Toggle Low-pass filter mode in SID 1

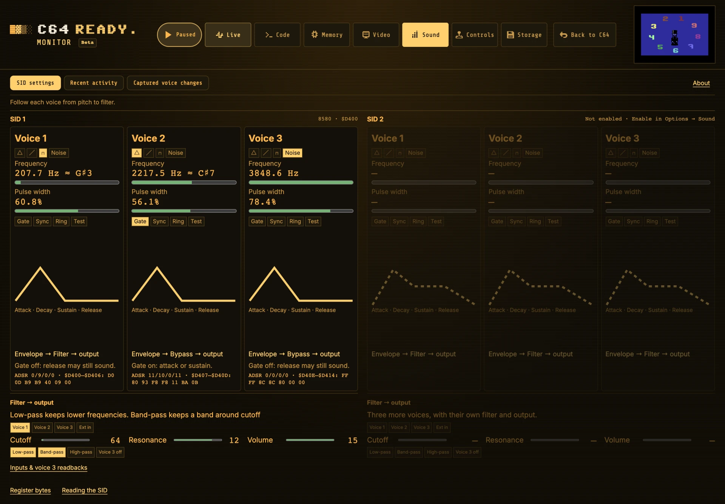(23, 452)
